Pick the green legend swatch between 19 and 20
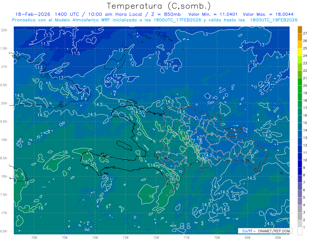The image size is (312, 241). coord(300,89)
